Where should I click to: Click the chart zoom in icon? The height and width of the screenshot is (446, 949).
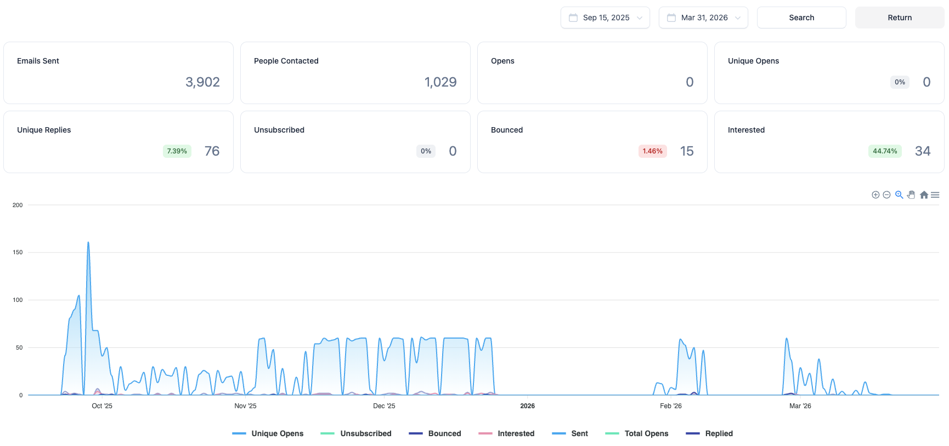pyautogui.click(x=875, y=195)
